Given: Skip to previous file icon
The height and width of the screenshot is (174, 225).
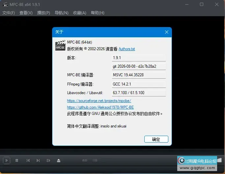Looking at the screenshot, I should 28,160.
